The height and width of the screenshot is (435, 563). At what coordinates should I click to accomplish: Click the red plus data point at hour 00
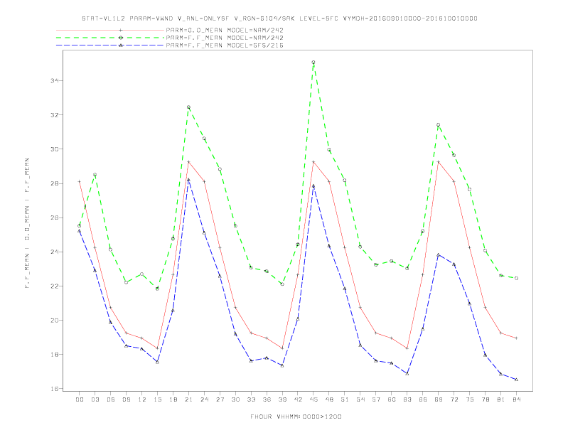click(80, 182)
